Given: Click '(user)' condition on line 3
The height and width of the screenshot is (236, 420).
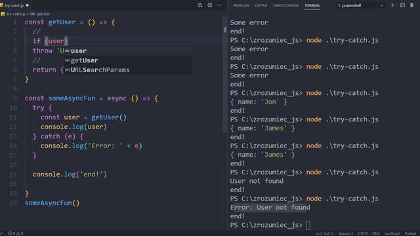Looking at the screenshot, I should 56,41.
